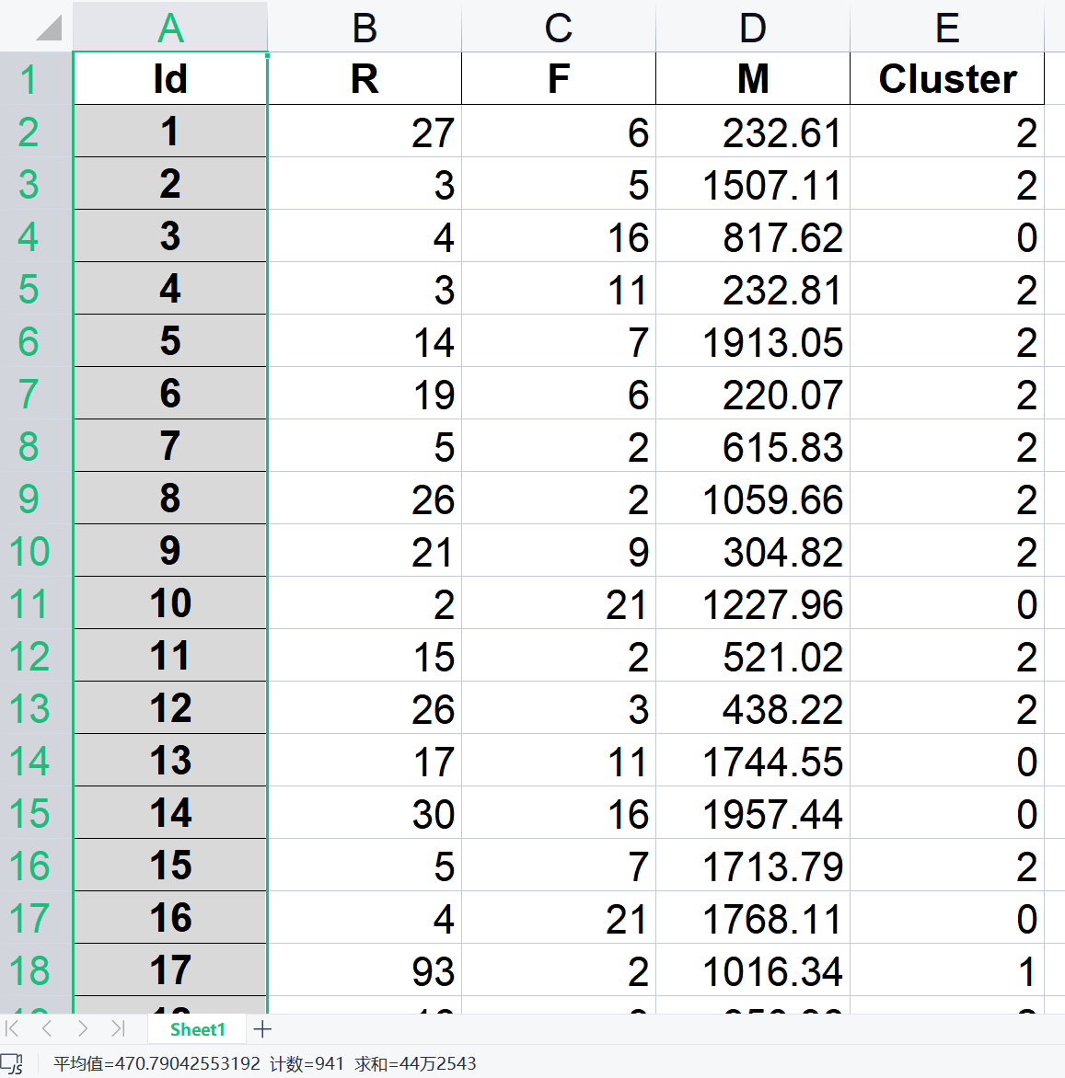Jump to the last sheet arrow
The height and width of the screenshot is (1078, 1065).
click(118, 1028)
